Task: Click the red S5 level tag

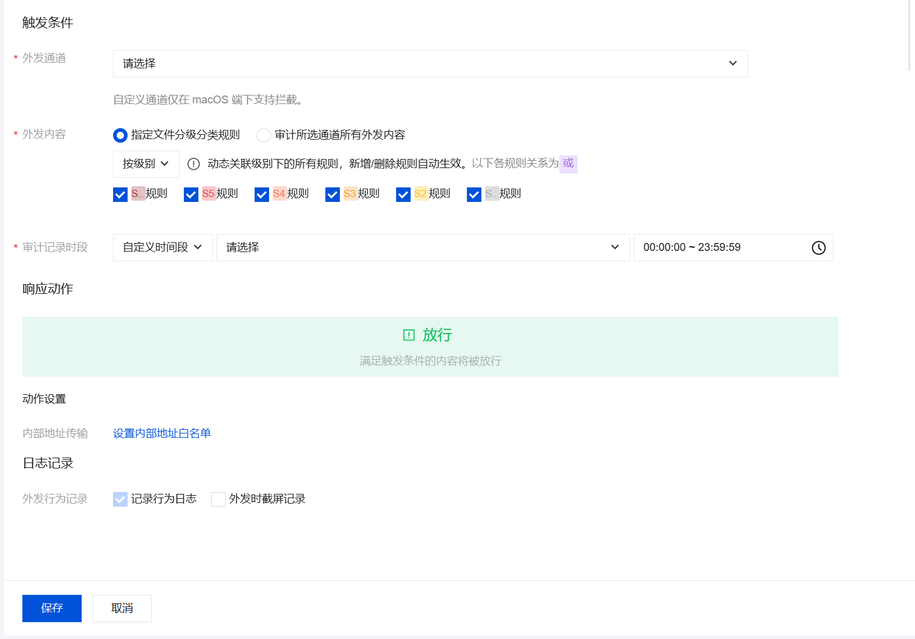Action: point(209,193)
